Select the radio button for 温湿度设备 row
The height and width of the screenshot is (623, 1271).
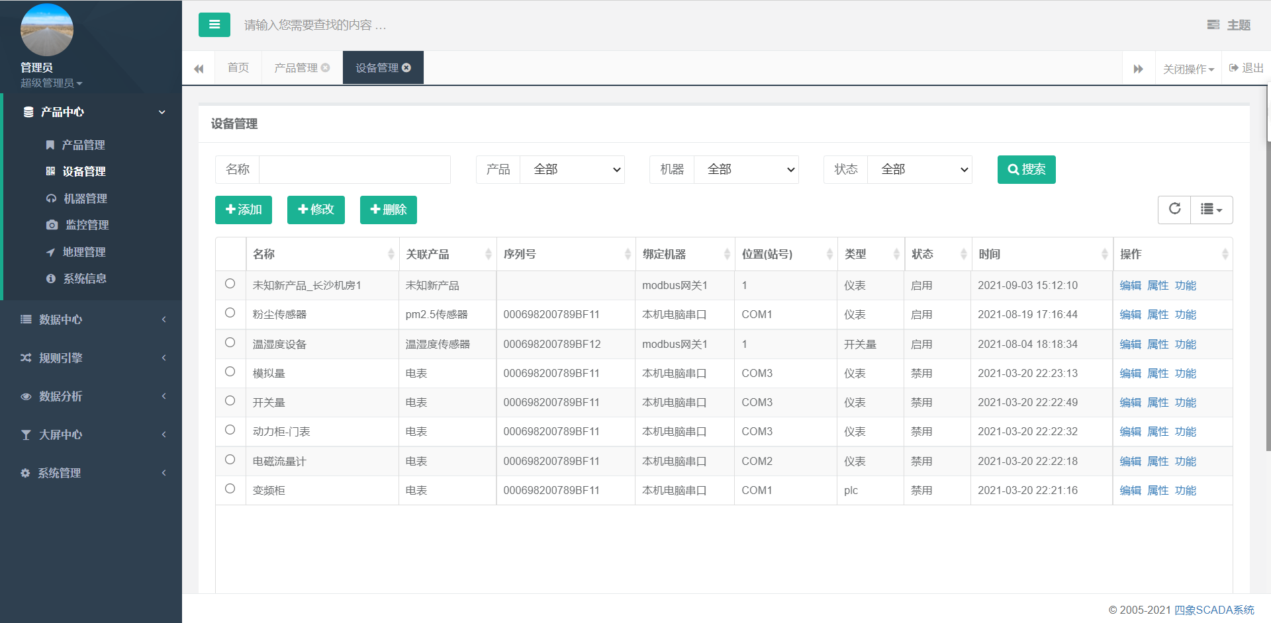pyautogui.click(x=230, y=343)
